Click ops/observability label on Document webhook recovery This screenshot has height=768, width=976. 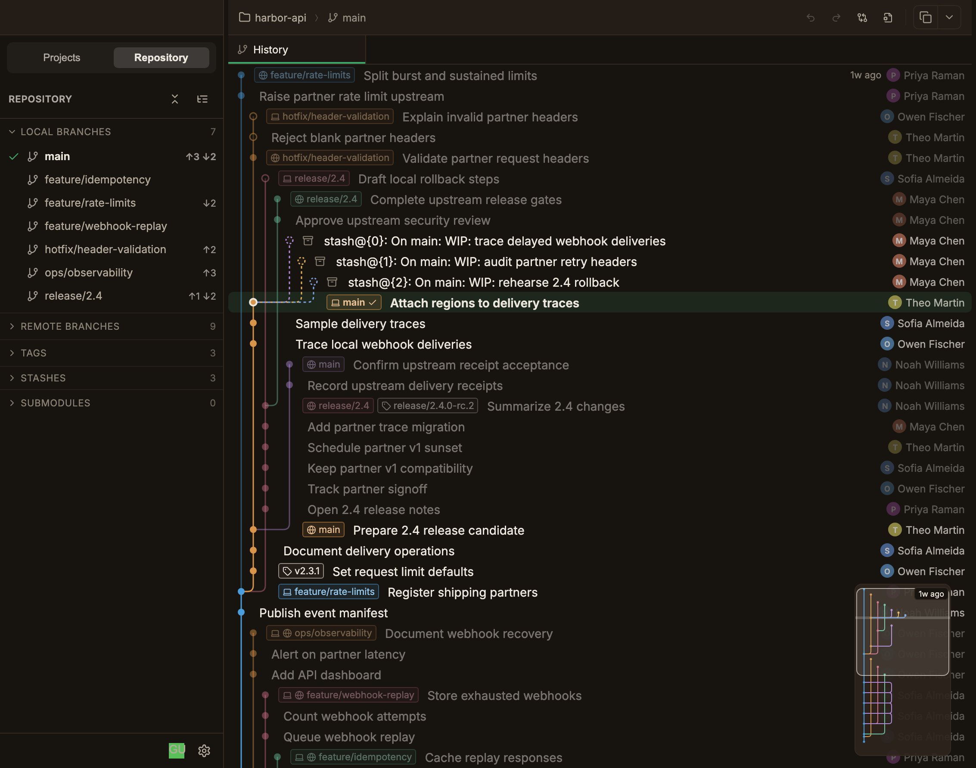(322, 633)
